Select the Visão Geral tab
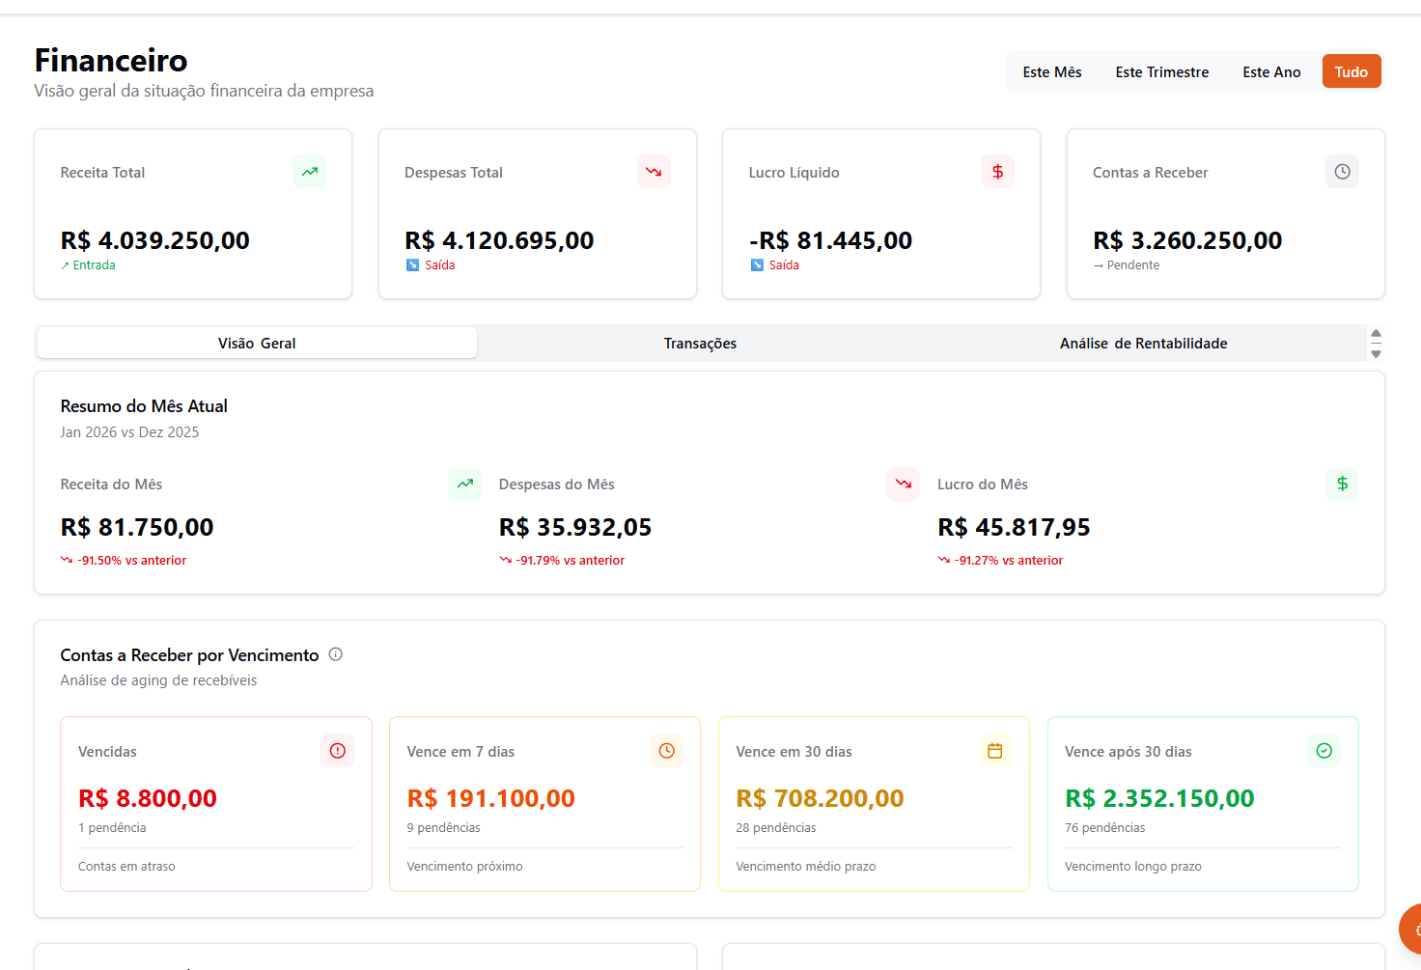This screenshot has height=970, width=1421. pos(257,344)
